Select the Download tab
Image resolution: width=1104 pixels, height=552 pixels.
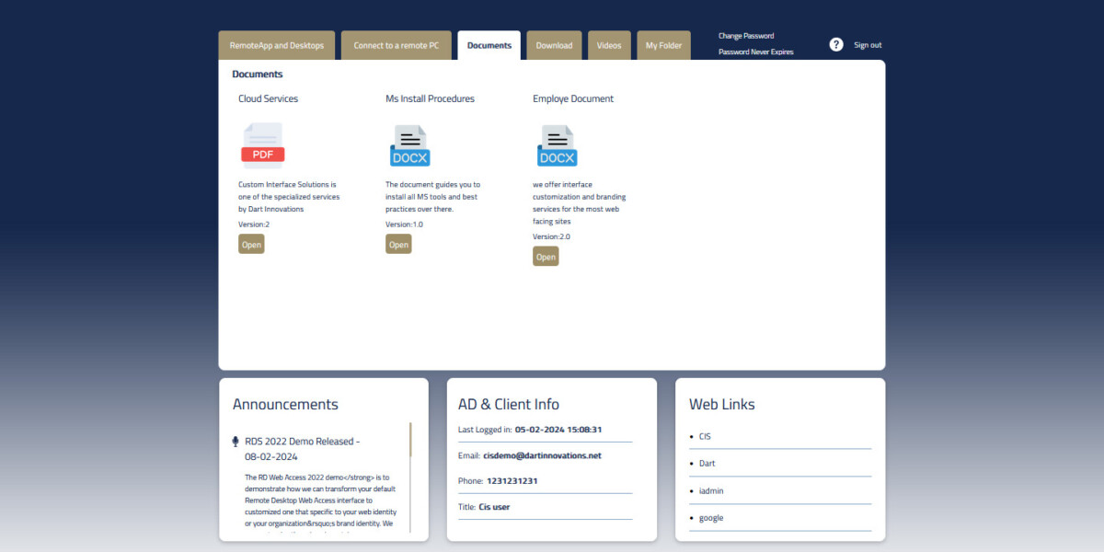click(554, 46)
